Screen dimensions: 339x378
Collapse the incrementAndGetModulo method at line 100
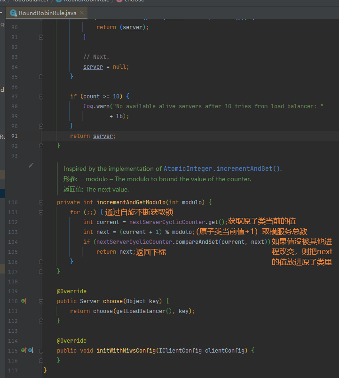coord(41,202)
